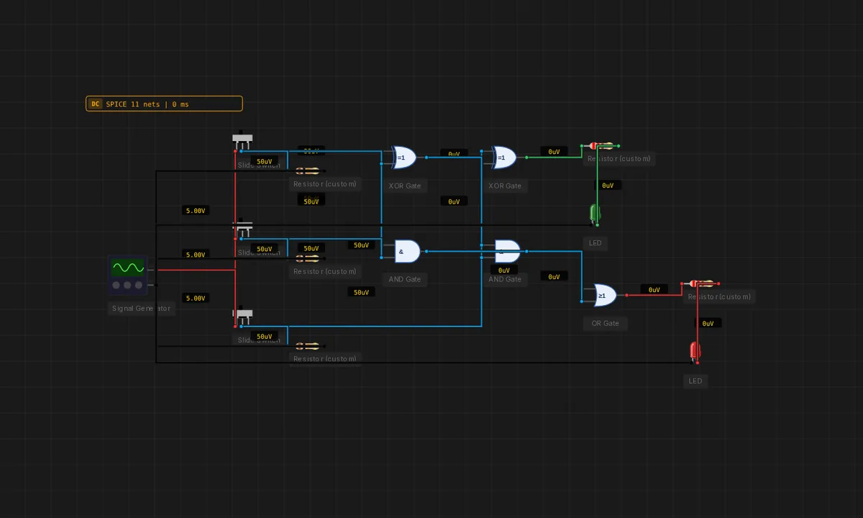Click the 50uV reading beside the lowest slide switch
The image size is (863, 518).
pyautogui.click(x=265, y=337)
